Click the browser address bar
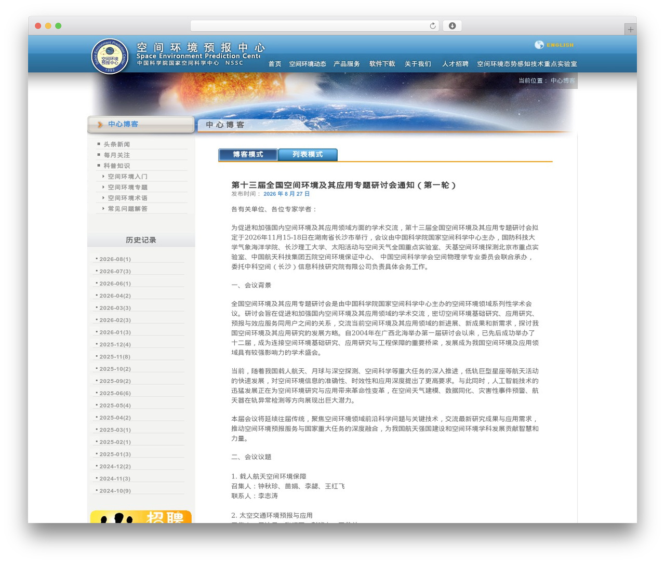 [x=314, y=26]
